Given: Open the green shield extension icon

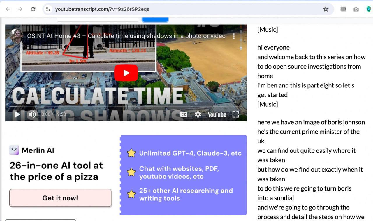Looking at the screenshot, I should [x=369, y=9].
